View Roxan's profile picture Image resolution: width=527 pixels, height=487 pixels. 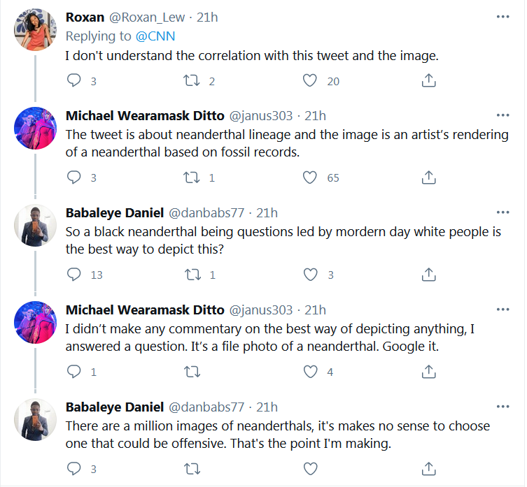tap(35, 29)
